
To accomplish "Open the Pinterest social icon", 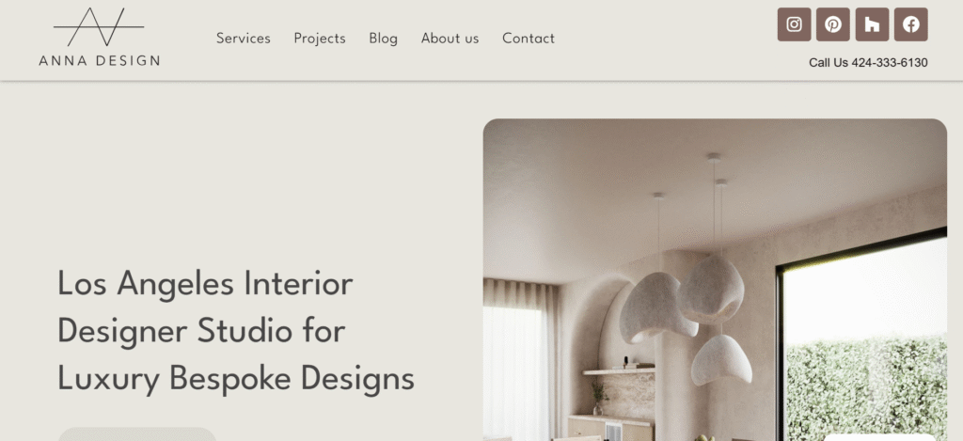I will pyautogui.click(x=833, y=24).
